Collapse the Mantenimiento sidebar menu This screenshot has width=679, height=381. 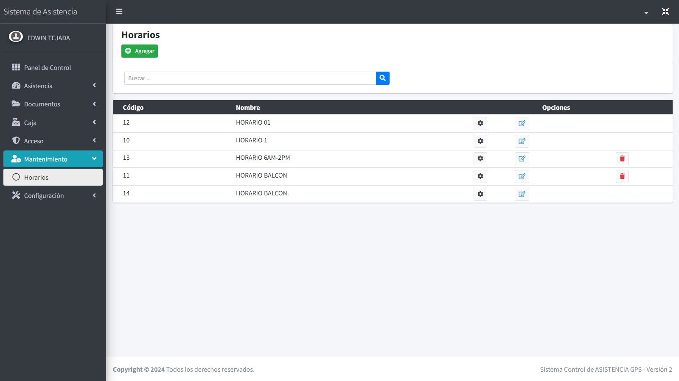[x=53, y=159]
